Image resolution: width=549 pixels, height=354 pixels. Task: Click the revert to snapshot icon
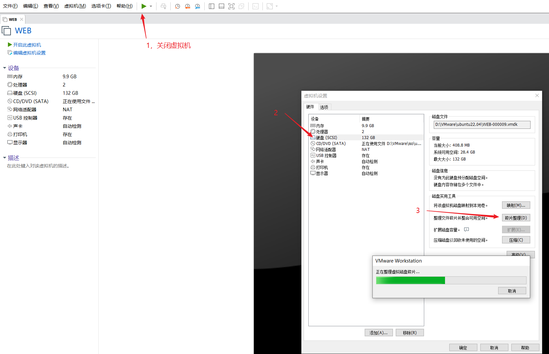pyautogui.click(x=188, y=6)
